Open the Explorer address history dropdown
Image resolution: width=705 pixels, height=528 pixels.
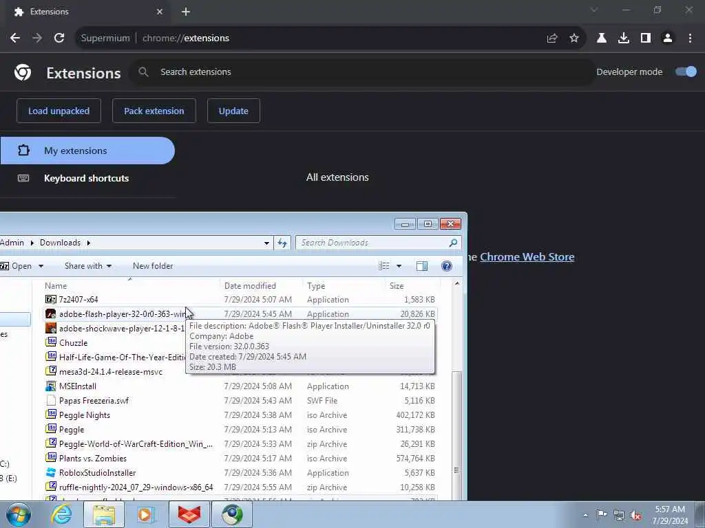(266, 243)
